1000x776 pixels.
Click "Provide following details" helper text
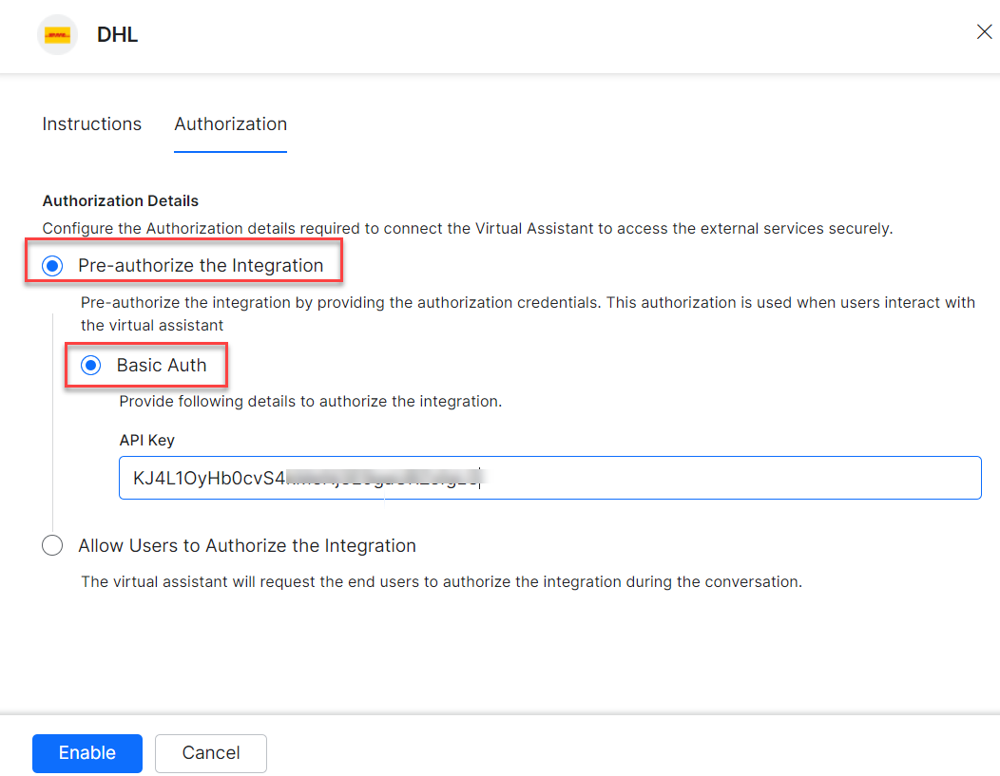(310, 402)
